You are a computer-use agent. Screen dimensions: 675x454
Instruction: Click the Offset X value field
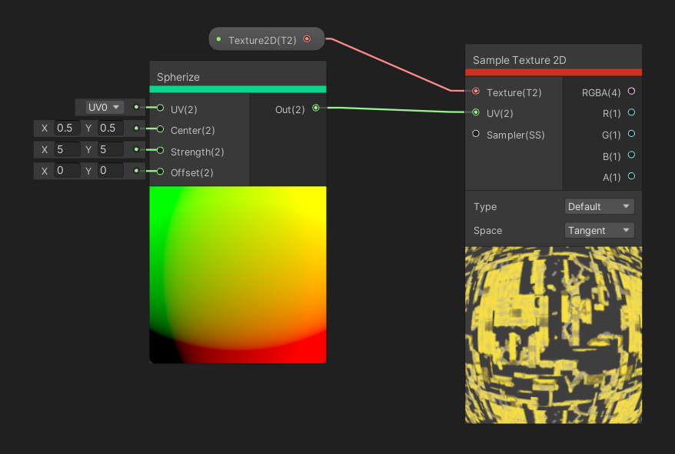click(x=67, y=170)
